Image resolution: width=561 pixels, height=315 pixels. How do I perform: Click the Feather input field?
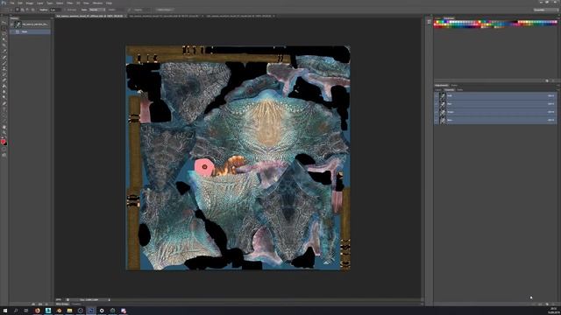click(55, 10)
